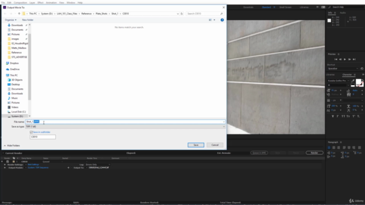The width and height of the screenshot is (365, 205).
Task: Go up one folder level in dialog
Action: (x=19, y=14)
